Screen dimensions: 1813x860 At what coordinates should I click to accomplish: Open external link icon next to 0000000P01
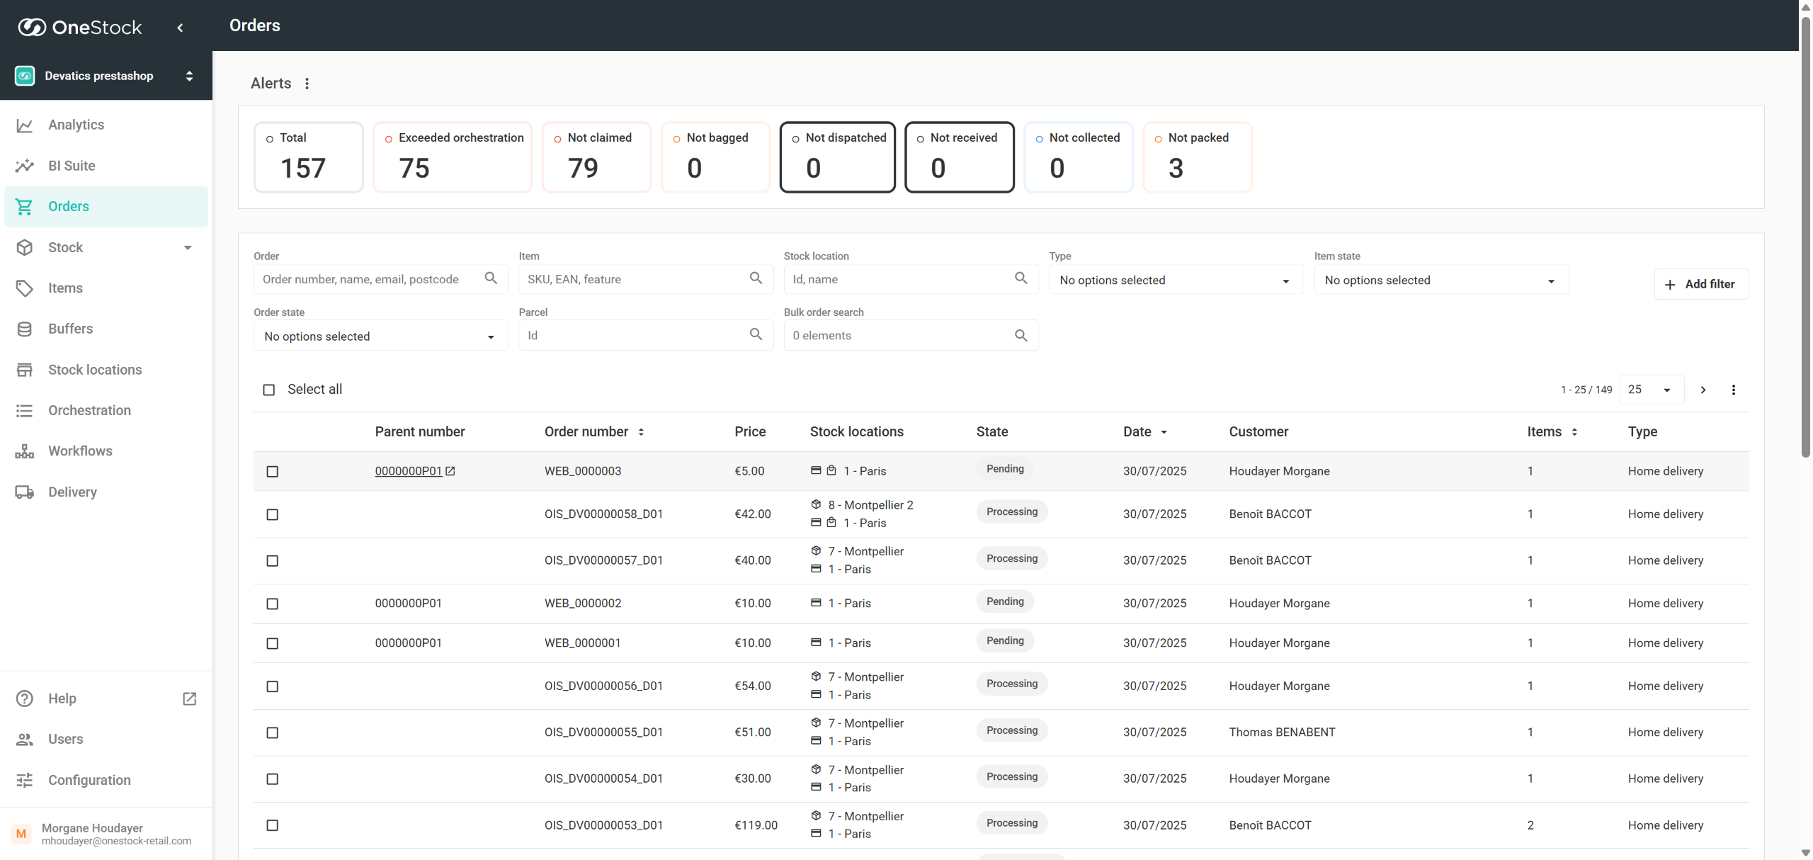click(450, 471)
